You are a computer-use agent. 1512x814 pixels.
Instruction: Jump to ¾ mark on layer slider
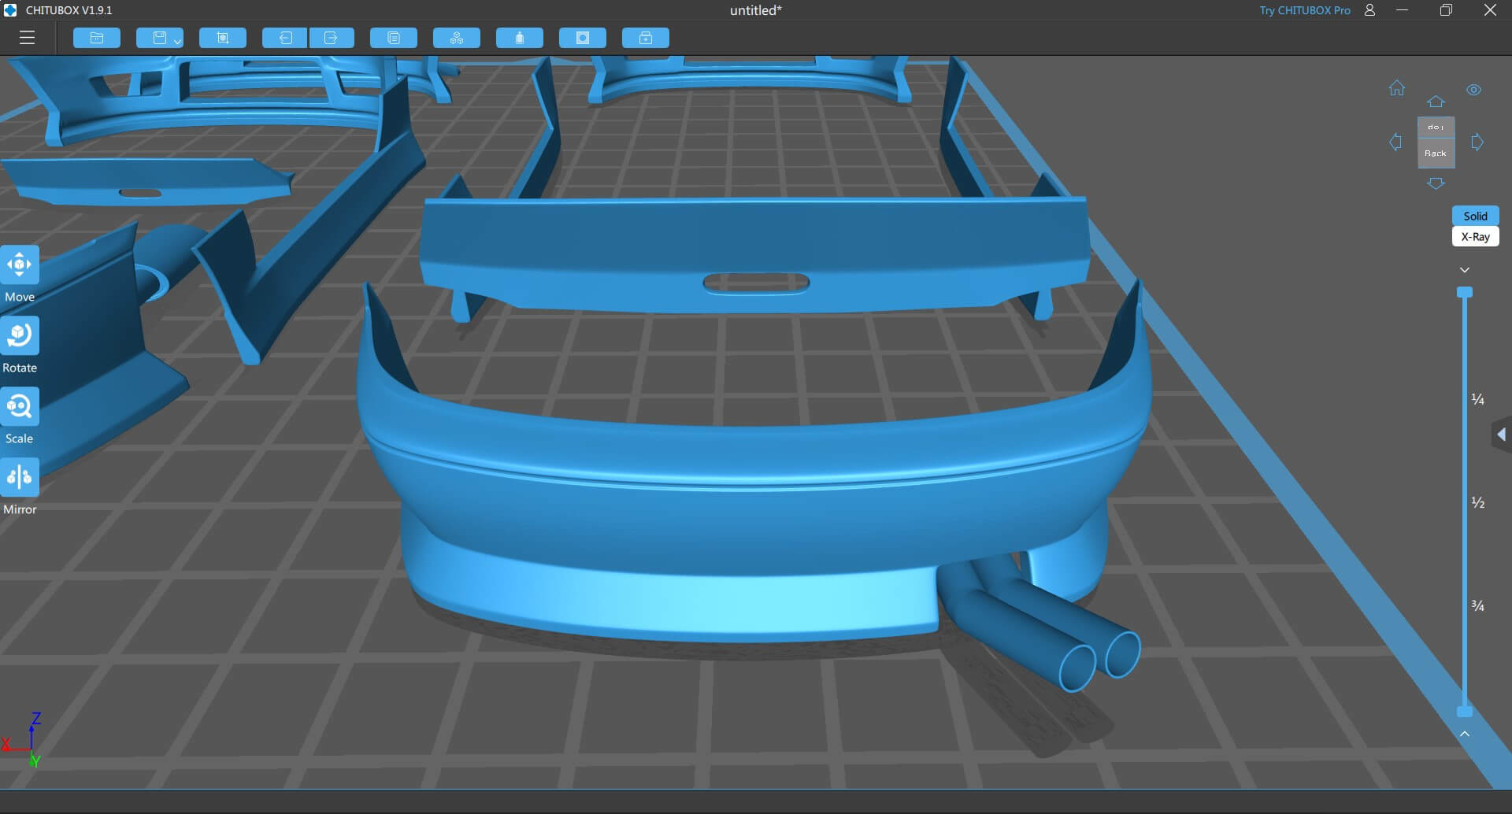coord(1478,605)
